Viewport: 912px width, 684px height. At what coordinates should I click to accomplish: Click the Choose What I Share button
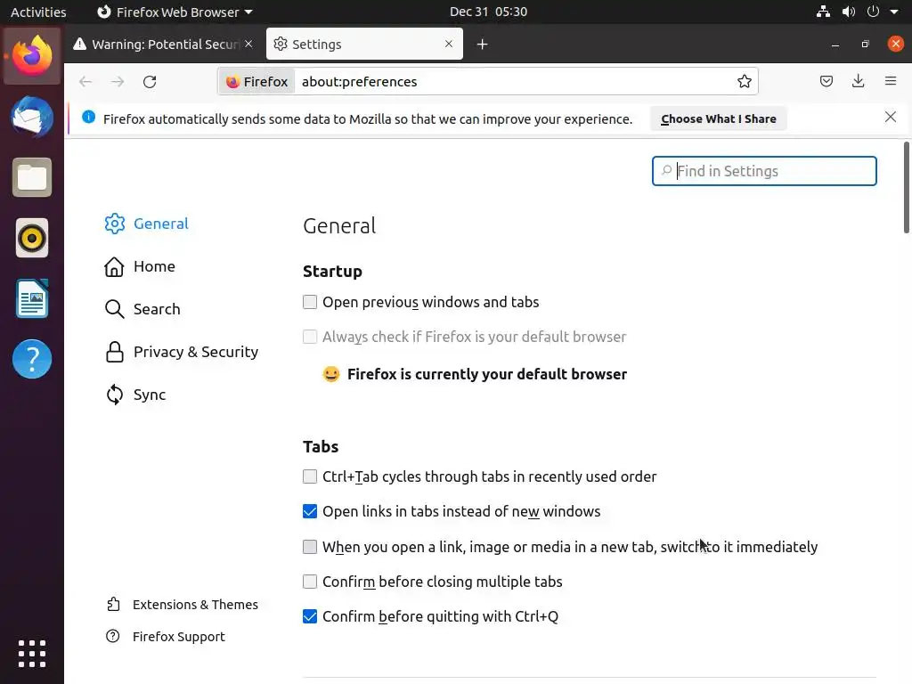point(718,119)
